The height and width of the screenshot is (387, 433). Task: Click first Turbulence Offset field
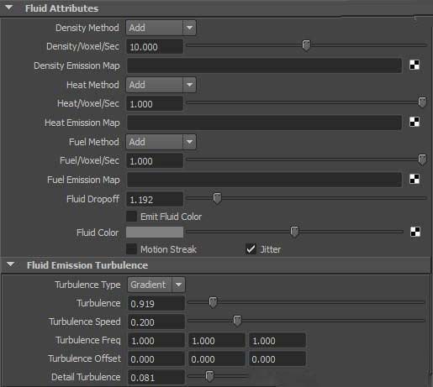tap(156, 359)
